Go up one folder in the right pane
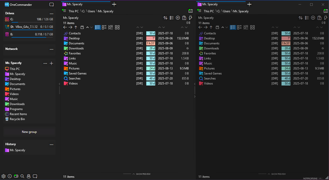Screen dimensions: 329x180 pyautogui.click(x=211, y=27)
